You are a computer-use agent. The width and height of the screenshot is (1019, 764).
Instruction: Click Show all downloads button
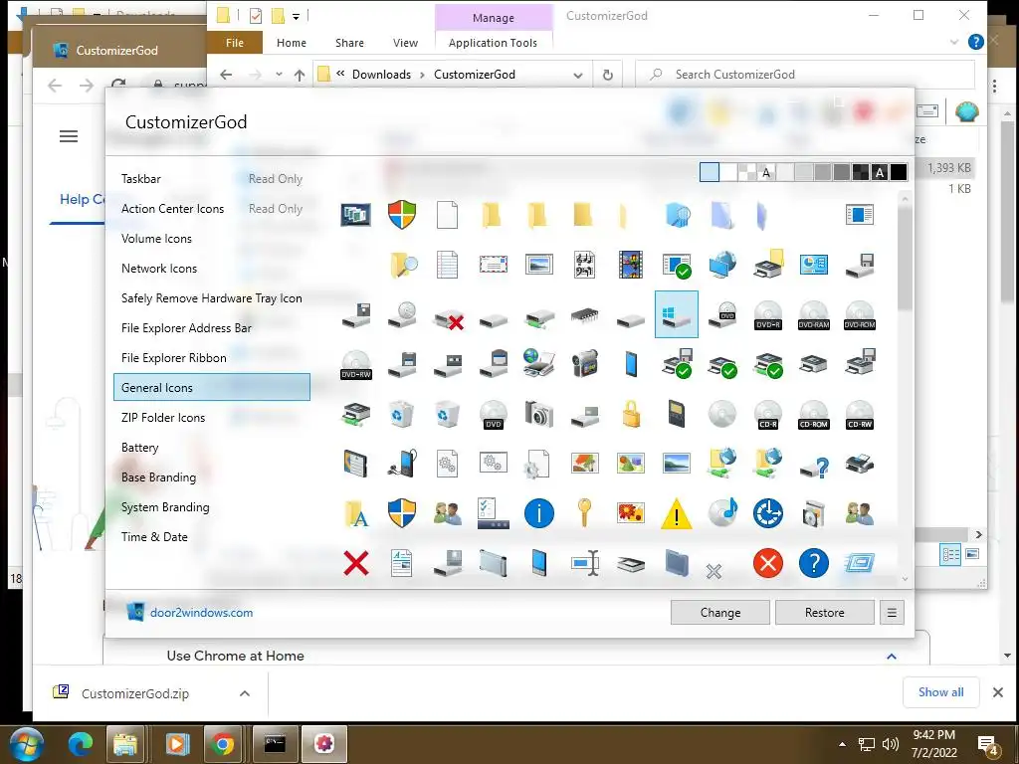click(941, 692)
